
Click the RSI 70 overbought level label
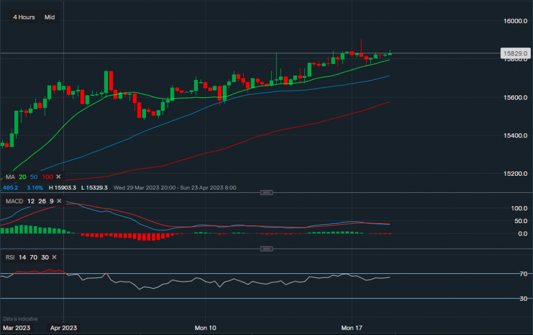509,274
